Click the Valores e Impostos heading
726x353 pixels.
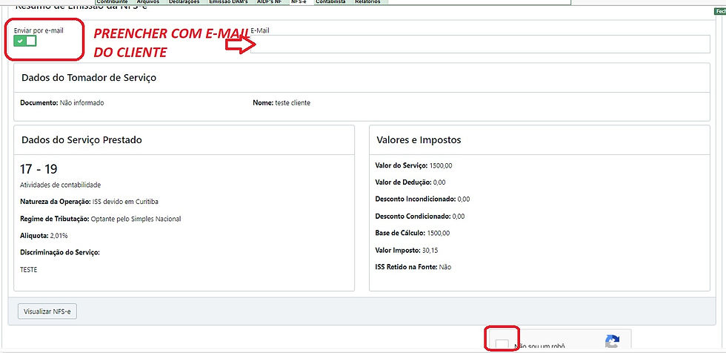coord(419,140)
